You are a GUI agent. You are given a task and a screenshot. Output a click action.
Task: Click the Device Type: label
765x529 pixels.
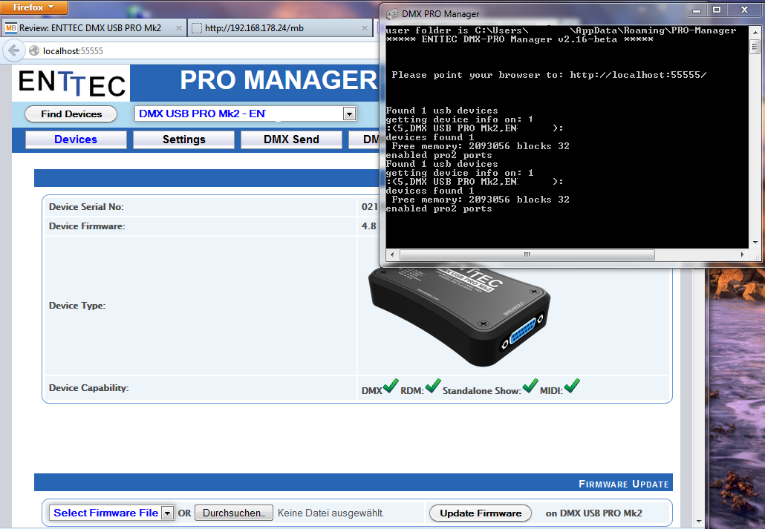(77, 306)
